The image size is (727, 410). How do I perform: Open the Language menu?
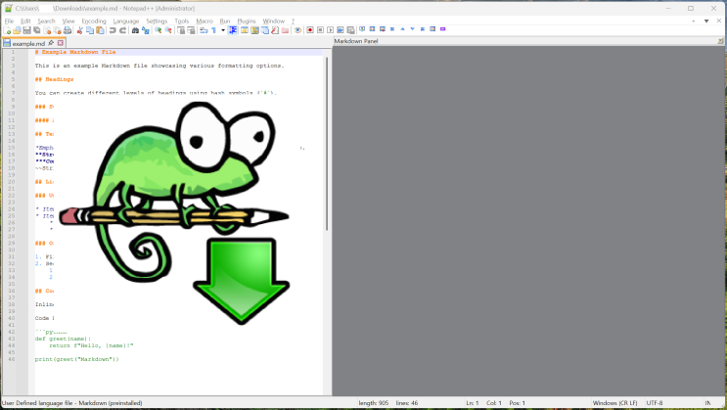point(126,21)
